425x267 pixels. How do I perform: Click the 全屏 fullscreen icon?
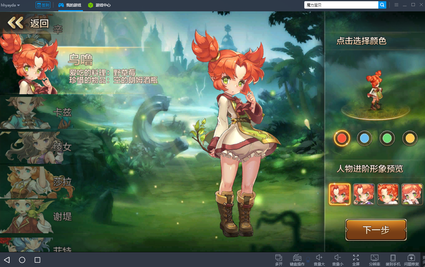(356, 260)
